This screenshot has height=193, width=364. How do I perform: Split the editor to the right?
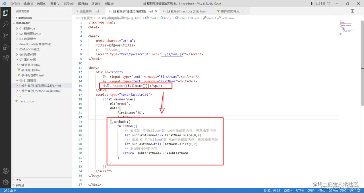click(352, 11)
